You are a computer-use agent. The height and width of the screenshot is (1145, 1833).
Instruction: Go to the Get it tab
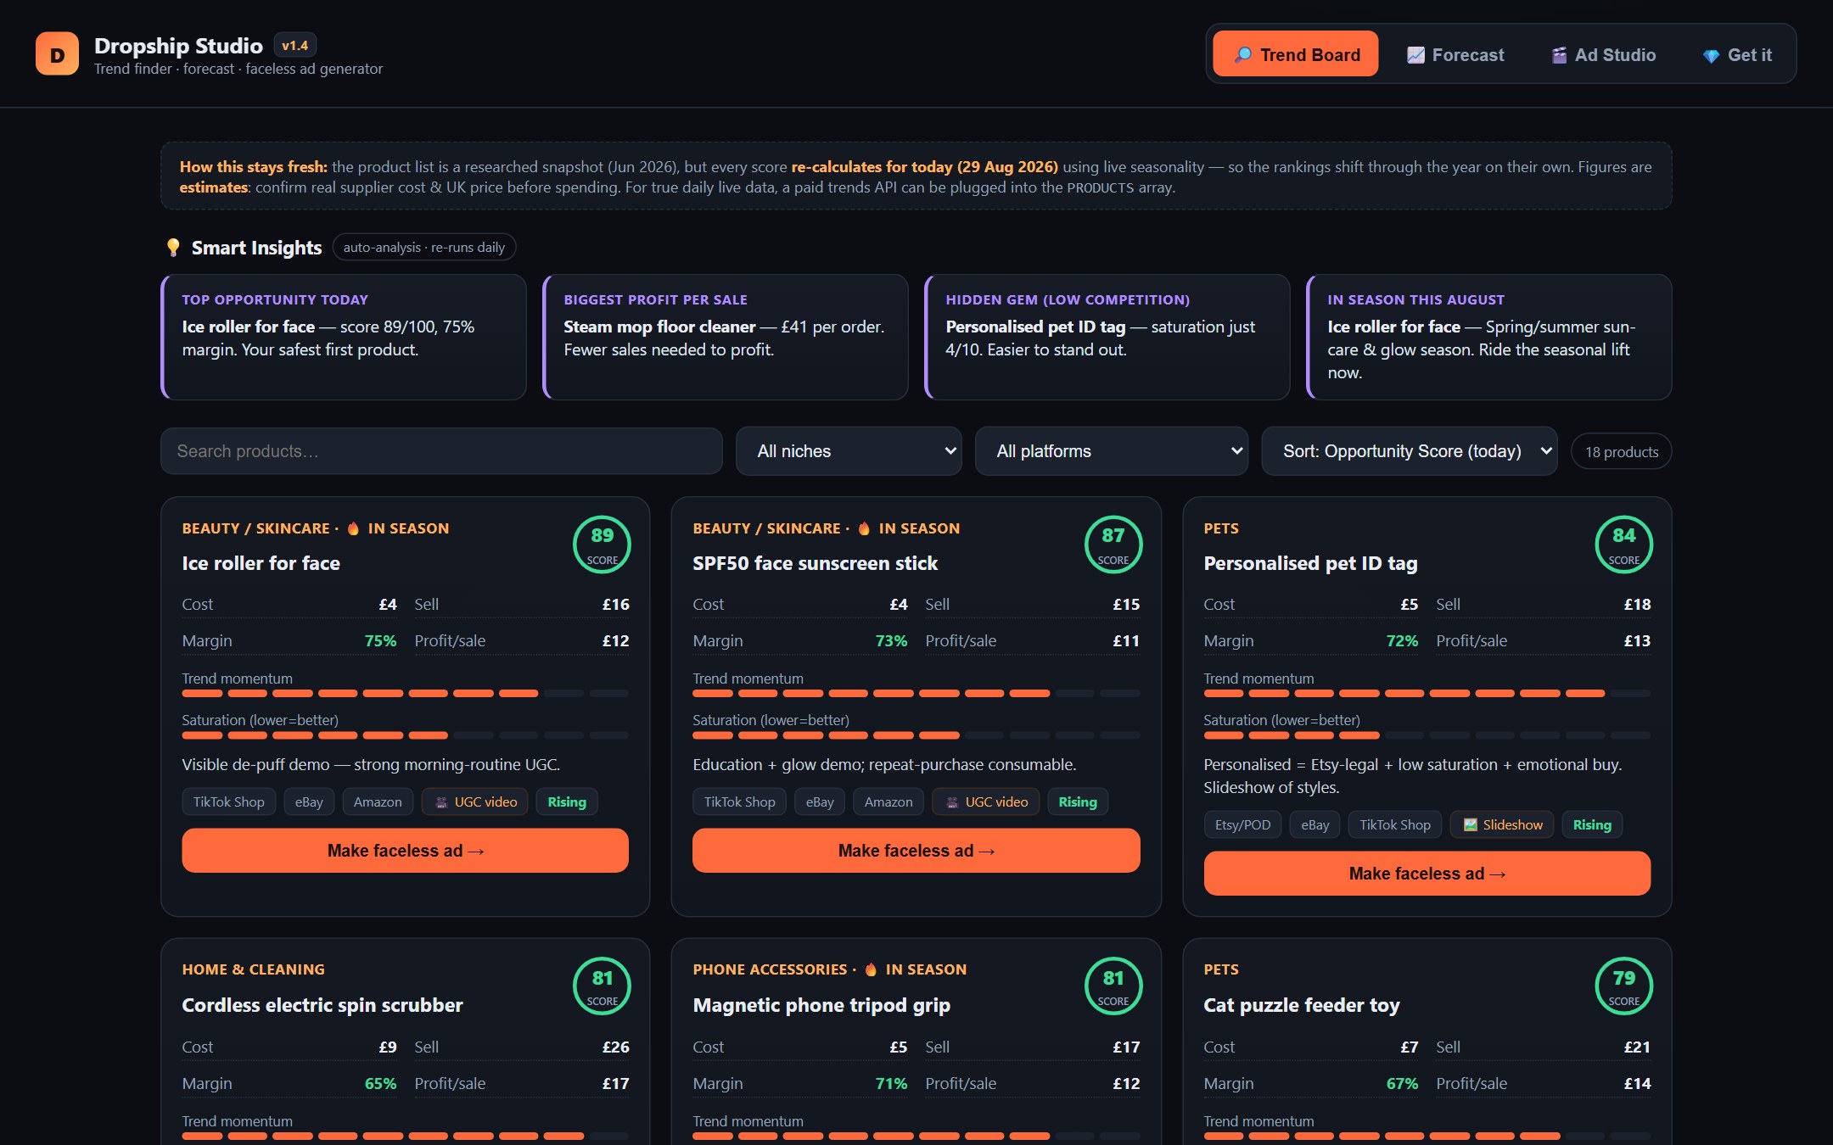point(1736,54)
